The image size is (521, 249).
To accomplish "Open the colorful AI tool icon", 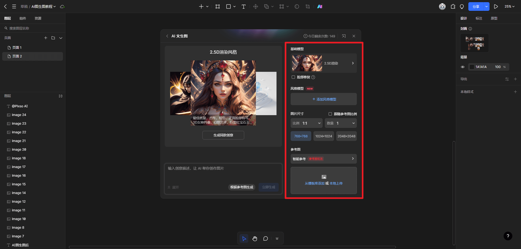I will pos(320,7).
